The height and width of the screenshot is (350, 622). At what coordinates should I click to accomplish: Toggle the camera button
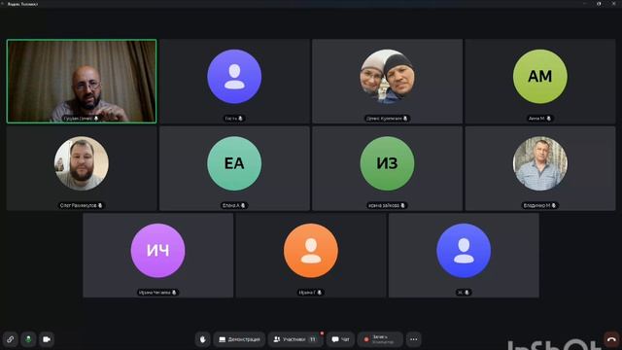(x=47, y=339)
